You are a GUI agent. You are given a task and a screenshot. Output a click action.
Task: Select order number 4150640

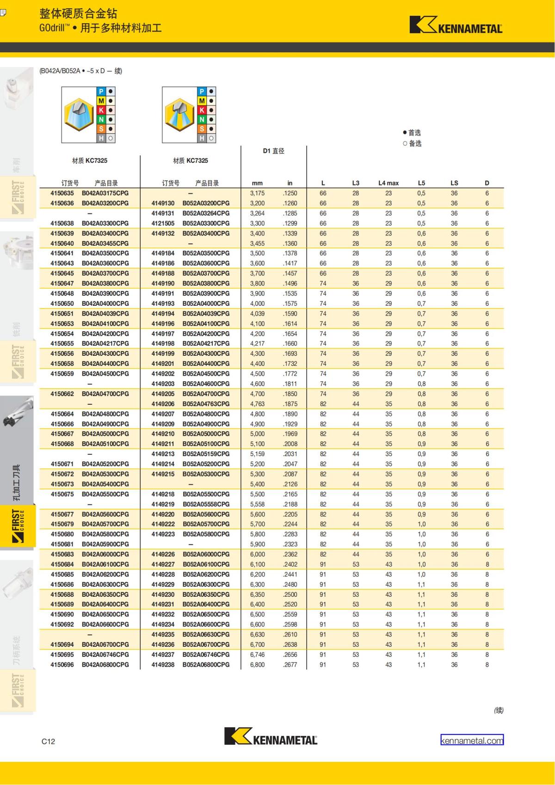tap(62, 243)
